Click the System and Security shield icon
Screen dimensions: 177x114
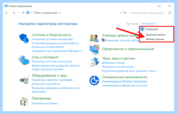click(x=24, y=38)
